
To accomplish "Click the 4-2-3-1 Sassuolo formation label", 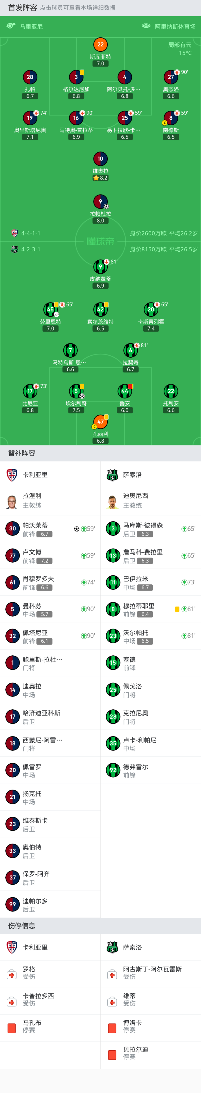I will point(30,249).
